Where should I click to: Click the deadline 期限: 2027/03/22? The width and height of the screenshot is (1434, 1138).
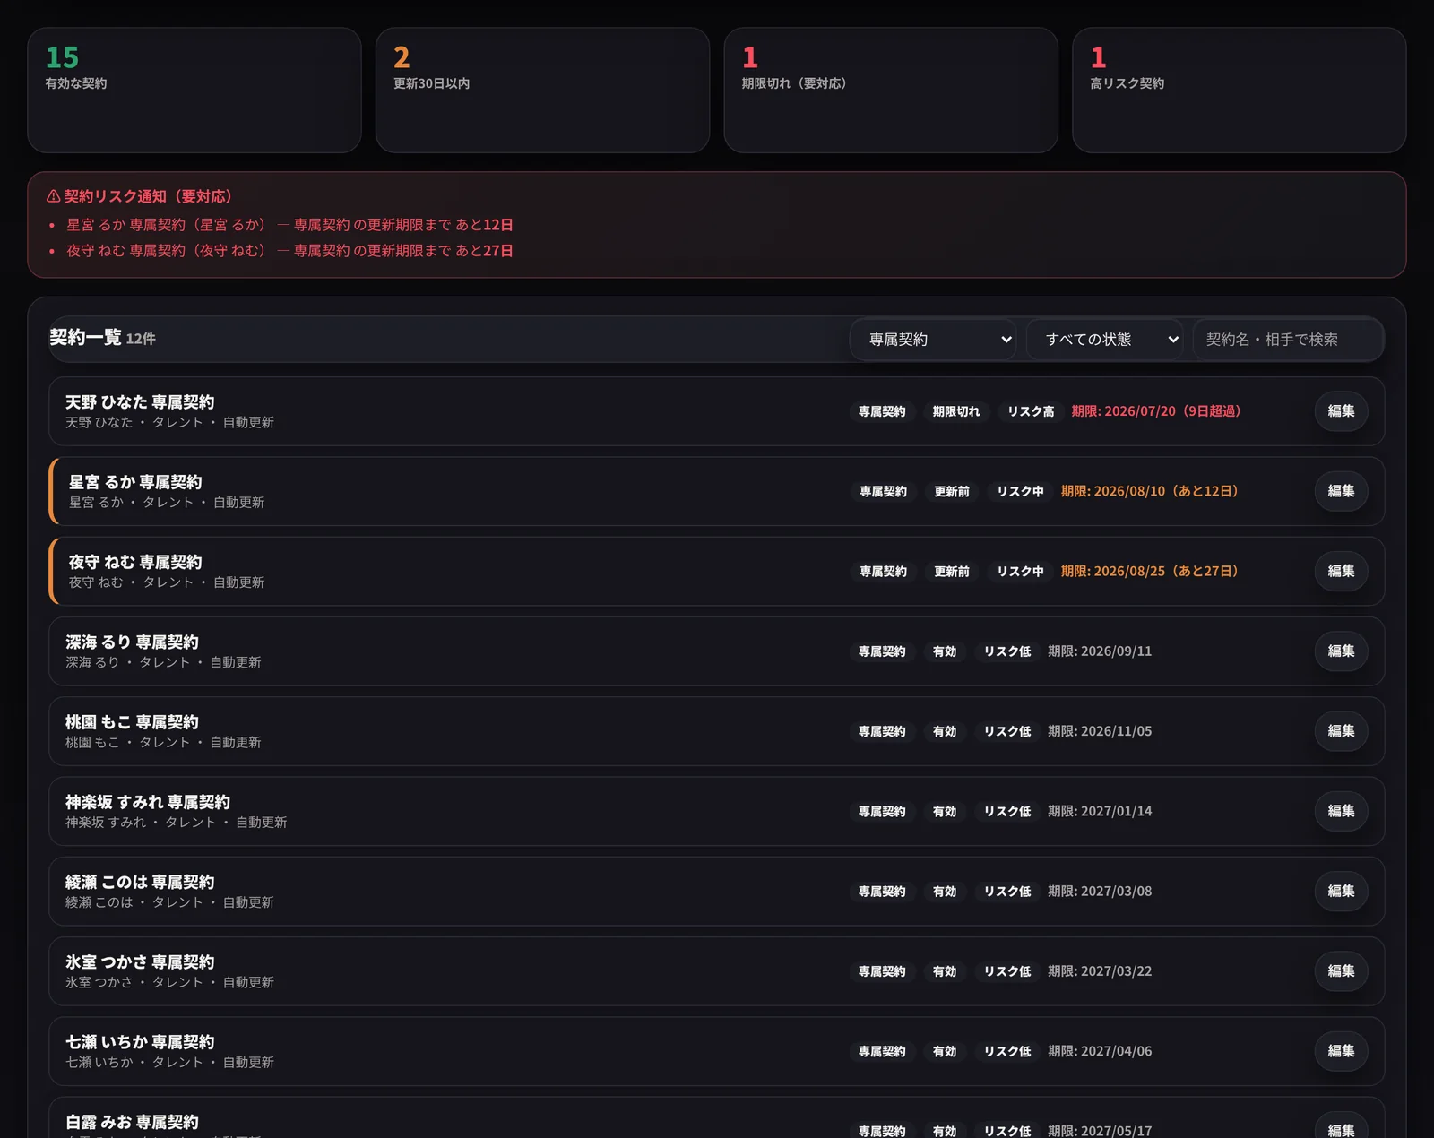1100,971
